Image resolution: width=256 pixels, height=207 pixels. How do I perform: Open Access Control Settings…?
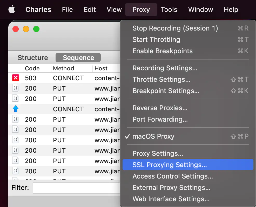188,176
